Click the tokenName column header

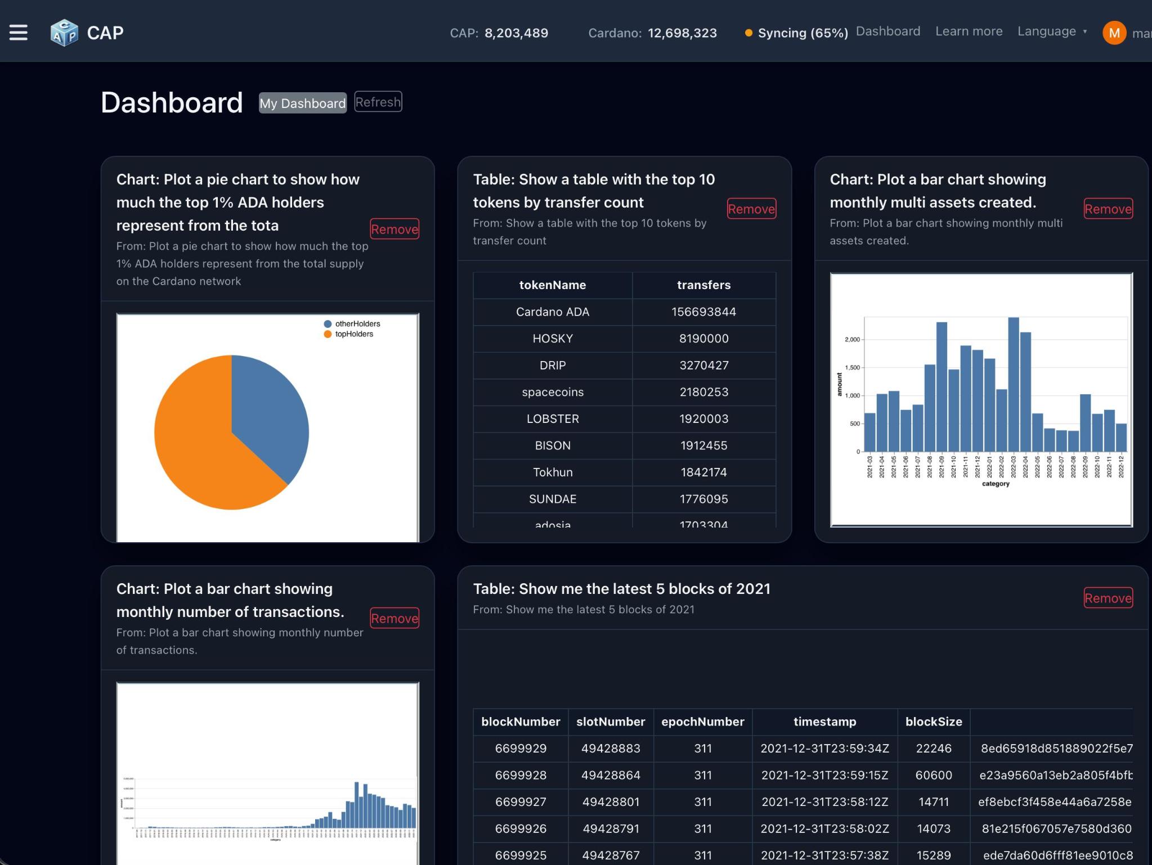552,285
